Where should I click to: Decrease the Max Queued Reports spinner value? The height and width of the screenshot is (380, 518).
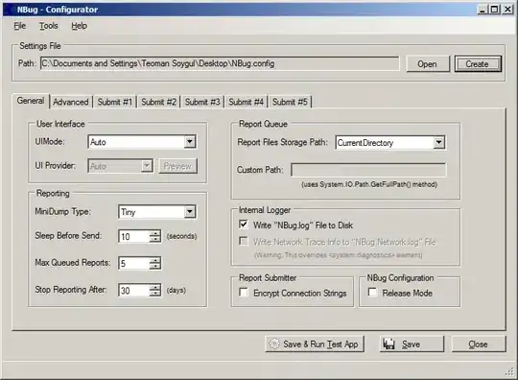click(154, 267)
